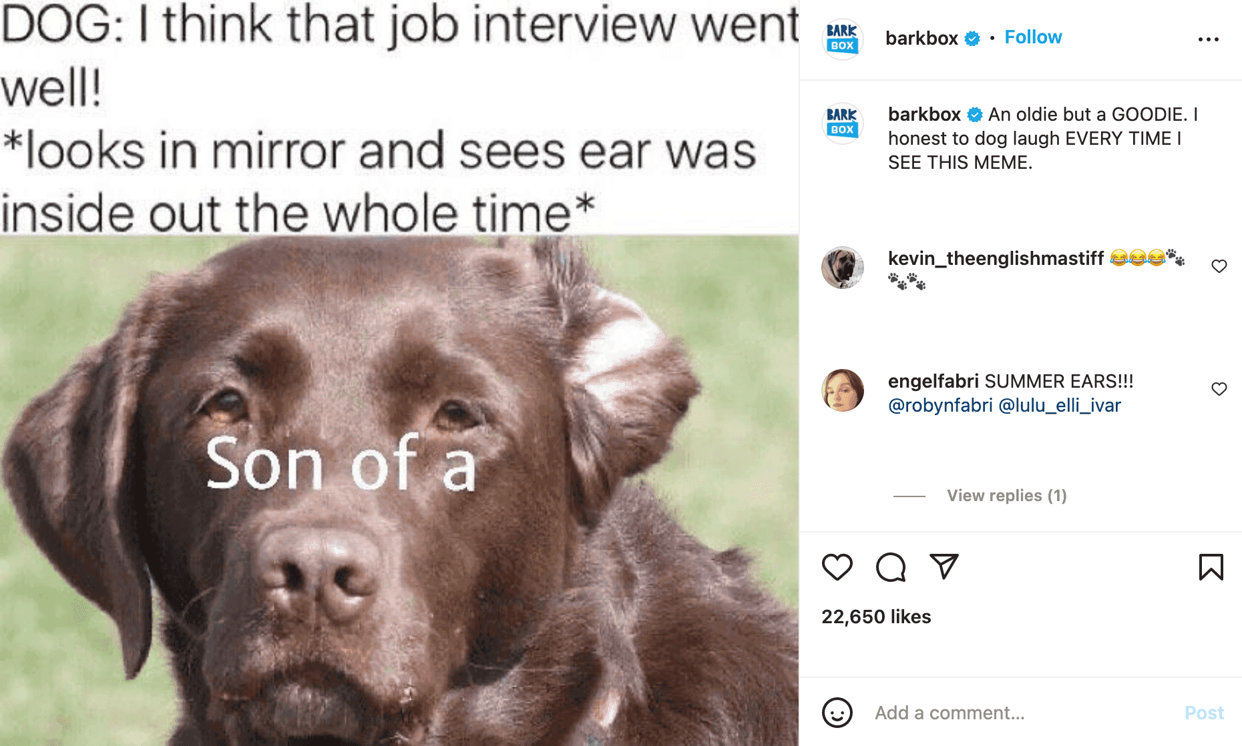
Task: Open the @lulu_elli_ivar mention
Action: point(1060,405)
